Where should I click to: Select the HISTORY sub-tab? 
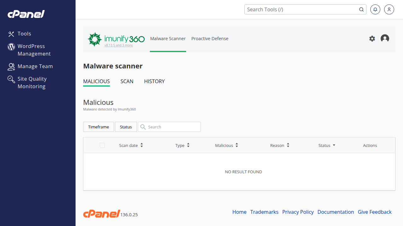[x=154, y=81]
